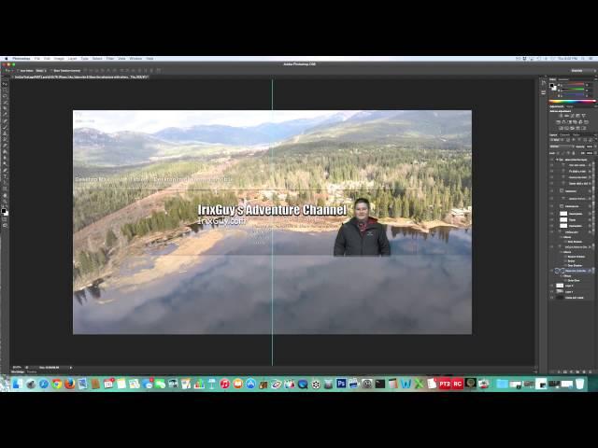The height and width of the screenshot is (448, 598).
Task: Open the Mac App Store from Dock
Action: point(250,384)
